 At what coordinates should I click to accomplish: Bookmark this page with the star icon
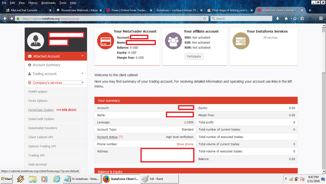click(295, 19)
